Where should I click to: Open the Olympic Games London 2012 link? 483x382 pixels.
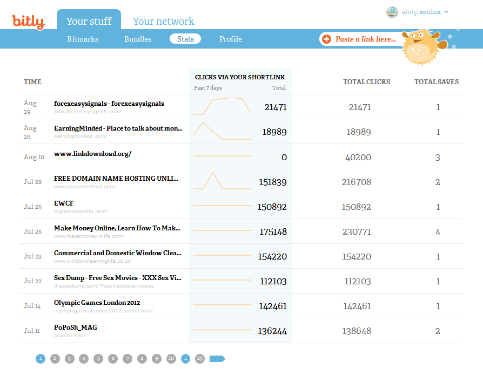click(97, 303)
